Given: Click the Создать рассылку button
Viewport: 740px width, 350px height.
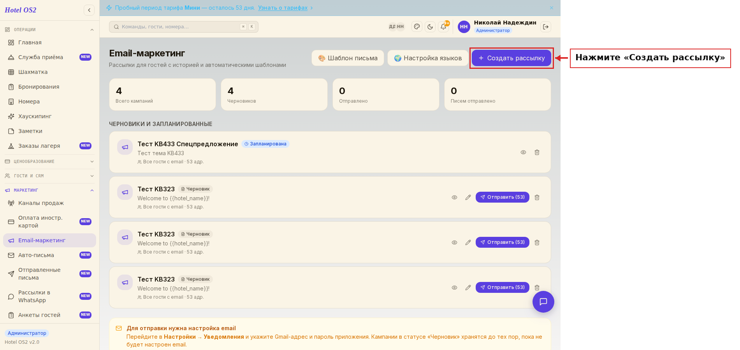Looking at the screenshot, I should click(x=511, y=58).
